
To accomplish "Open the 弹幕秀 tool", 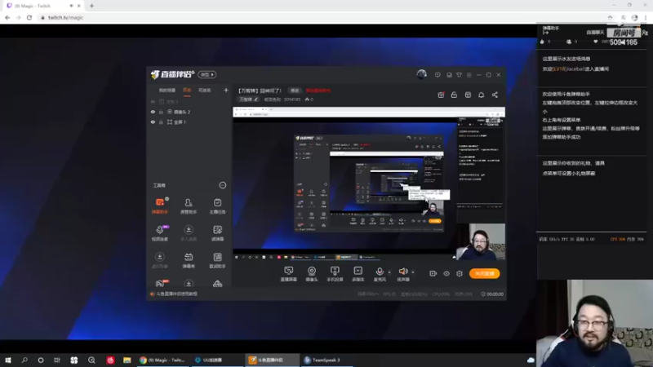I will [x=189, y=260].
